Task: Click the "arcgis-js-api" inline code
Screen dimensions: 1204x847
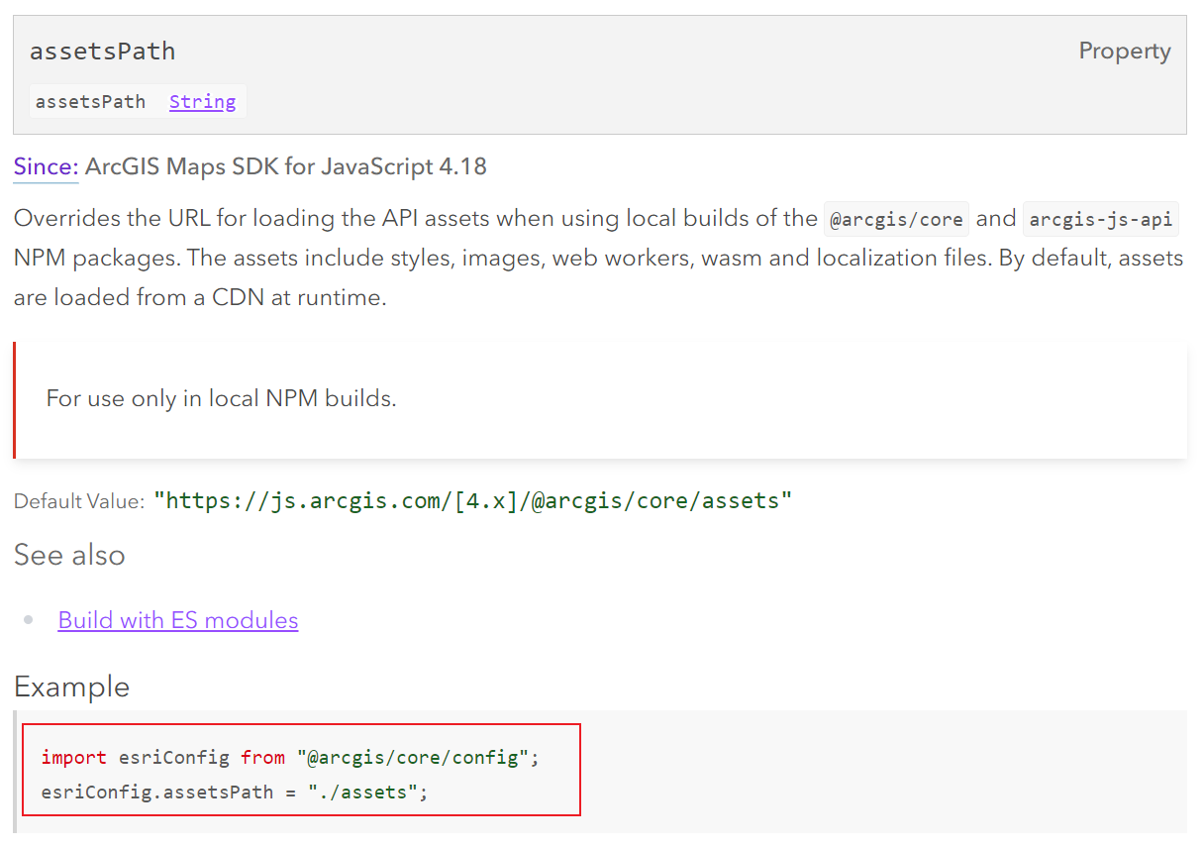Action: [x=1101, y=219]
